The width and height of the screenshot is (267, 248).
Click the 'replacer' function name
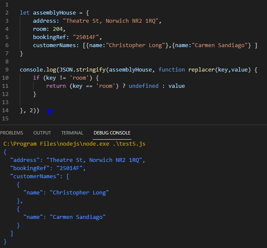click(x=201, y=70)
